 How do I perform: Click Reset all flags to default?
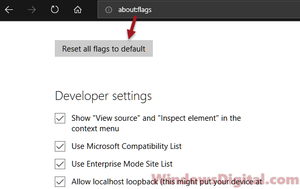click(104, 48)
